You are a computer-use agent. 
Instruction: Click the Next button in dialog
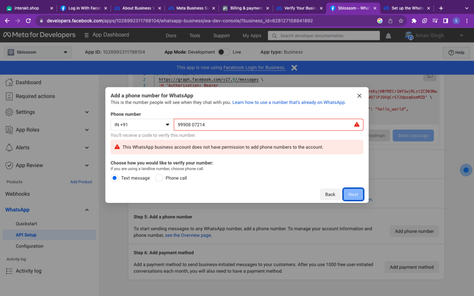353,194
